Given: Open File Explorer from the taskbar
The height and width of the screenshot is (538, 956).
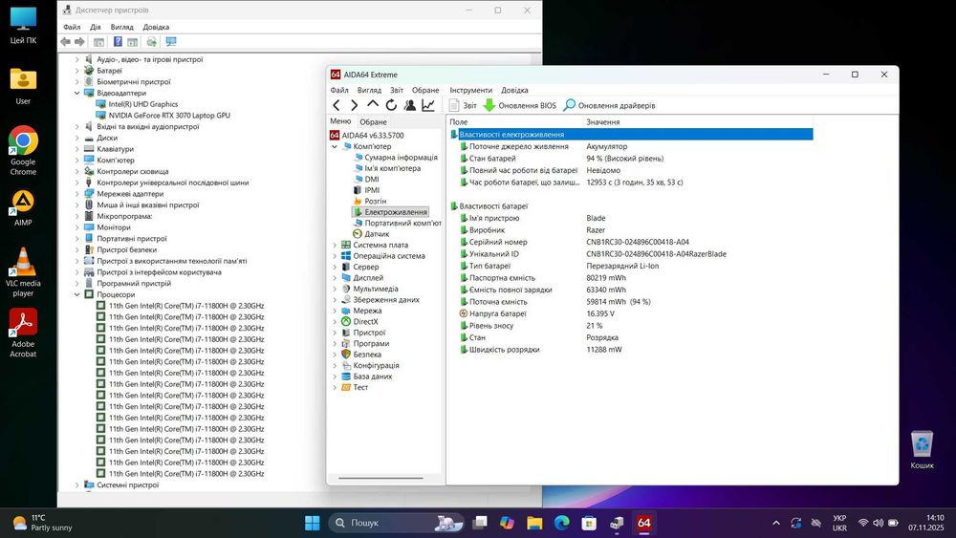Looking at the screenshot, I should click(x=534, y=523).
